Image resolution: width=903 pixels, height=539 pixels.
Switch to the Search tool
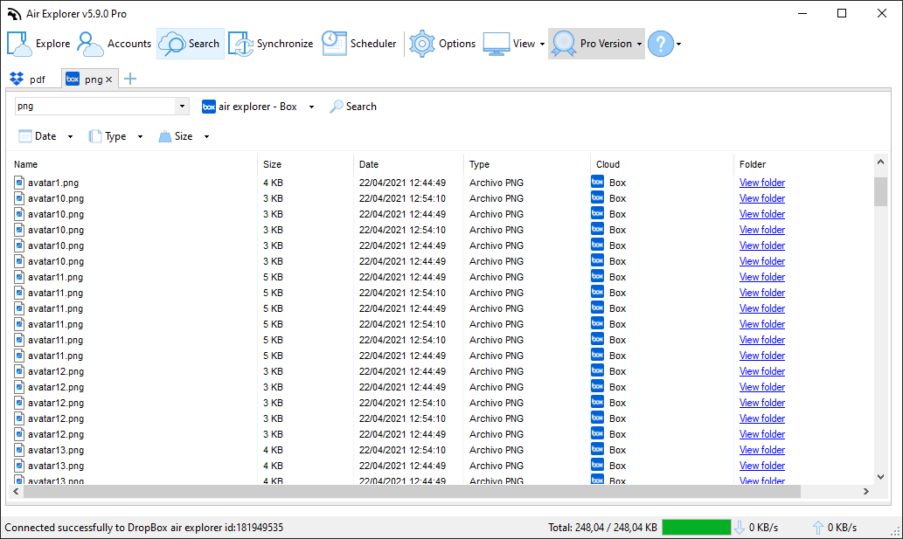tap(190, 42)
